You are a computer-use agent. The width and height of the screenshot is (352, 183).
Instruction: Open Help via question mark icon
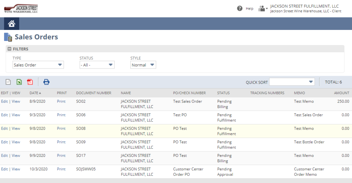click(240, 9)
